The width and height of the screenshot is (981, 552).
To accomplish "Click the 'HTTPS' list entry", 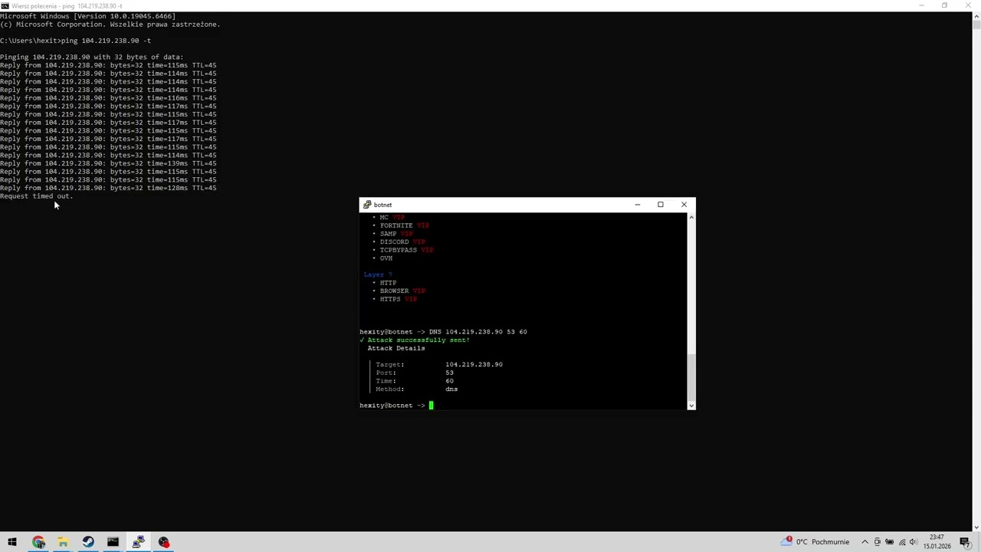I will [398, 299].
